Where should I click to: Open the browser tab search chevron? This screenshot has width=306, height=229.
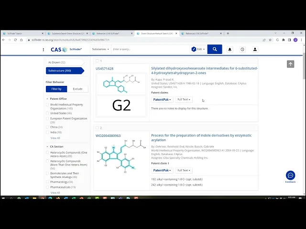tap(275, 33)
